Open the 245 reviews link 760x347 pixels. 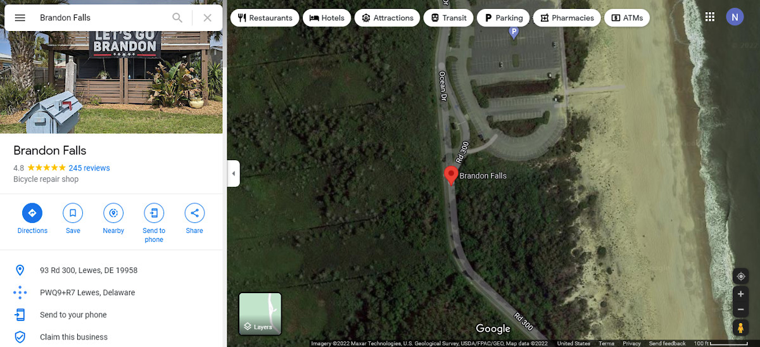[89, 168]
